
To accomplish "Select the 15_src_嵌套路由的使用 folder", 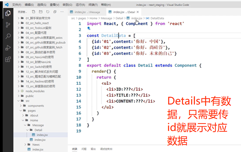I will [40, 86].
